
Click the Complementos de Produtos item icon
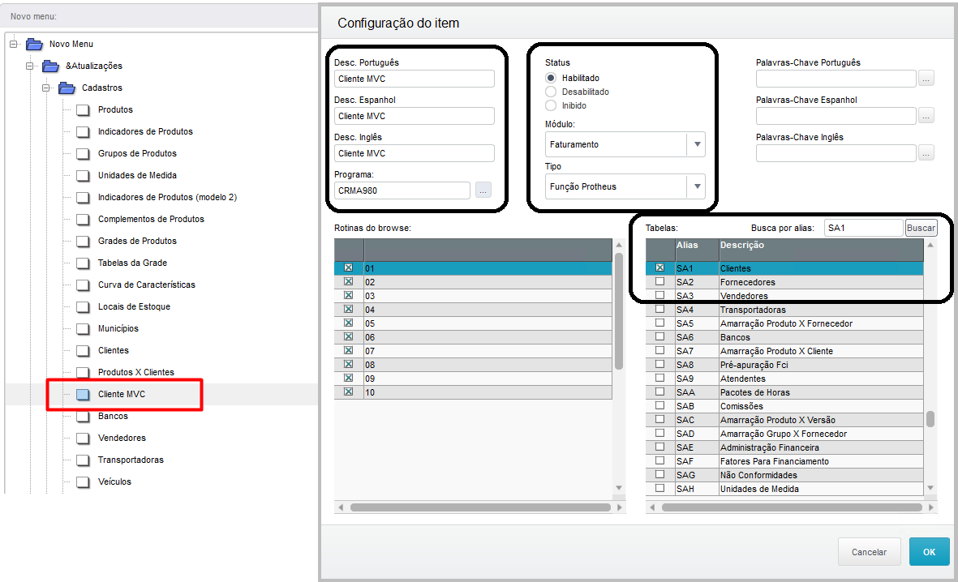coord(83,219)
